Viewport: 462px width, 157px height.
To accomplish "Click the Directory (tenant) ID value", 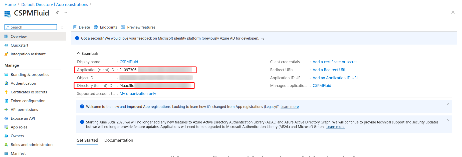I will click(x=156, y=85).
